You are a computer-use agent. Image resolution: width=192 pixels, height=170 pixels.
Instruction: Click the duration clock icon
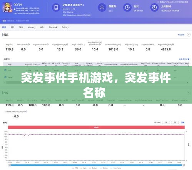click(x=127, y=7)
